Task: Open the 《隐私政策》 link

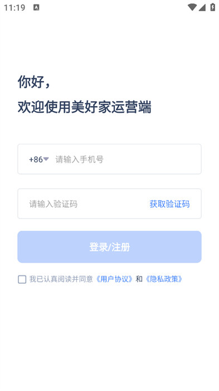Action: (x=164, y=279)
